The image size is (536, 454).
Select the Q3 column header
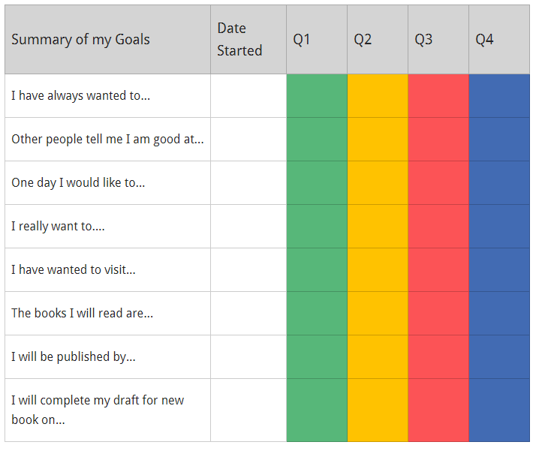(x=438, y=39)
